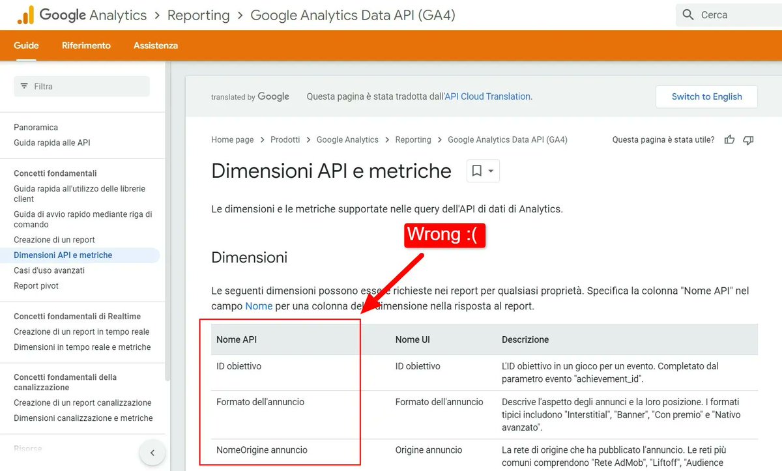The height and width of the screenshot is (471, 782).
Task: Open the Assistenza tab
Action: pyautogui.click(x=156, y=46)
